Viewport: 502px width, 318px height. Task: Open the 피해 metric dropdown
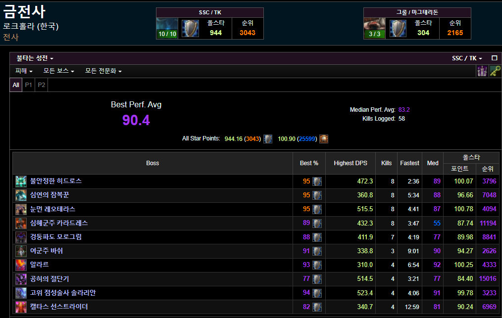pos(24,71)
